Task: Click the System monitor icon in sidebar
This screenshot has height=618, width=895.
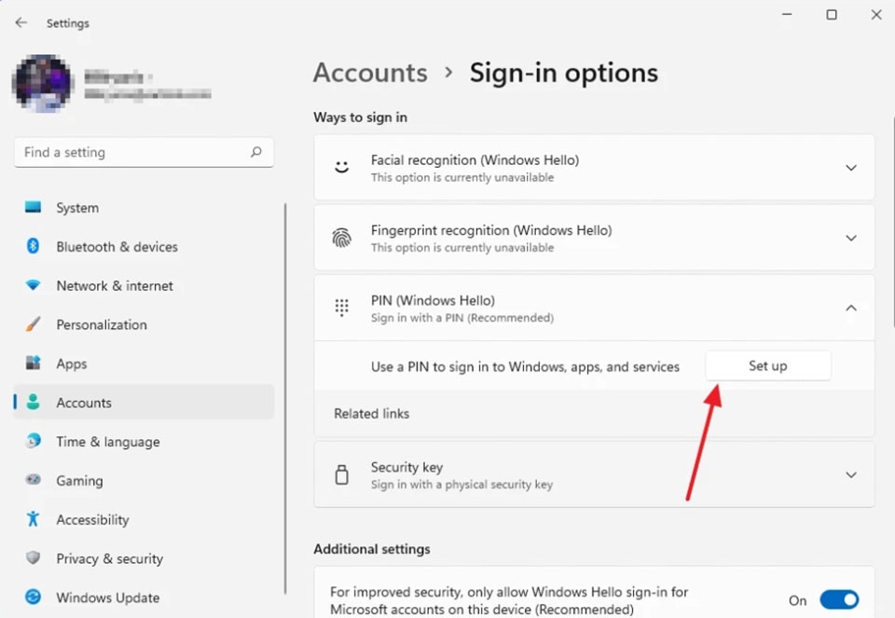Action: [x=34, y=208]
